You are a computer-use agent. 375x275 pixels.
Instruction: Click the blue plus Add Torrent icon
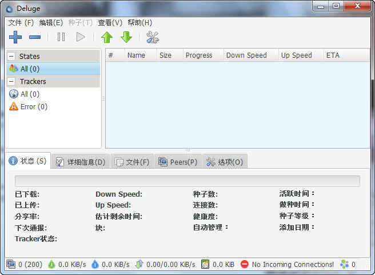pyautogui.click(x=15, y=37)
